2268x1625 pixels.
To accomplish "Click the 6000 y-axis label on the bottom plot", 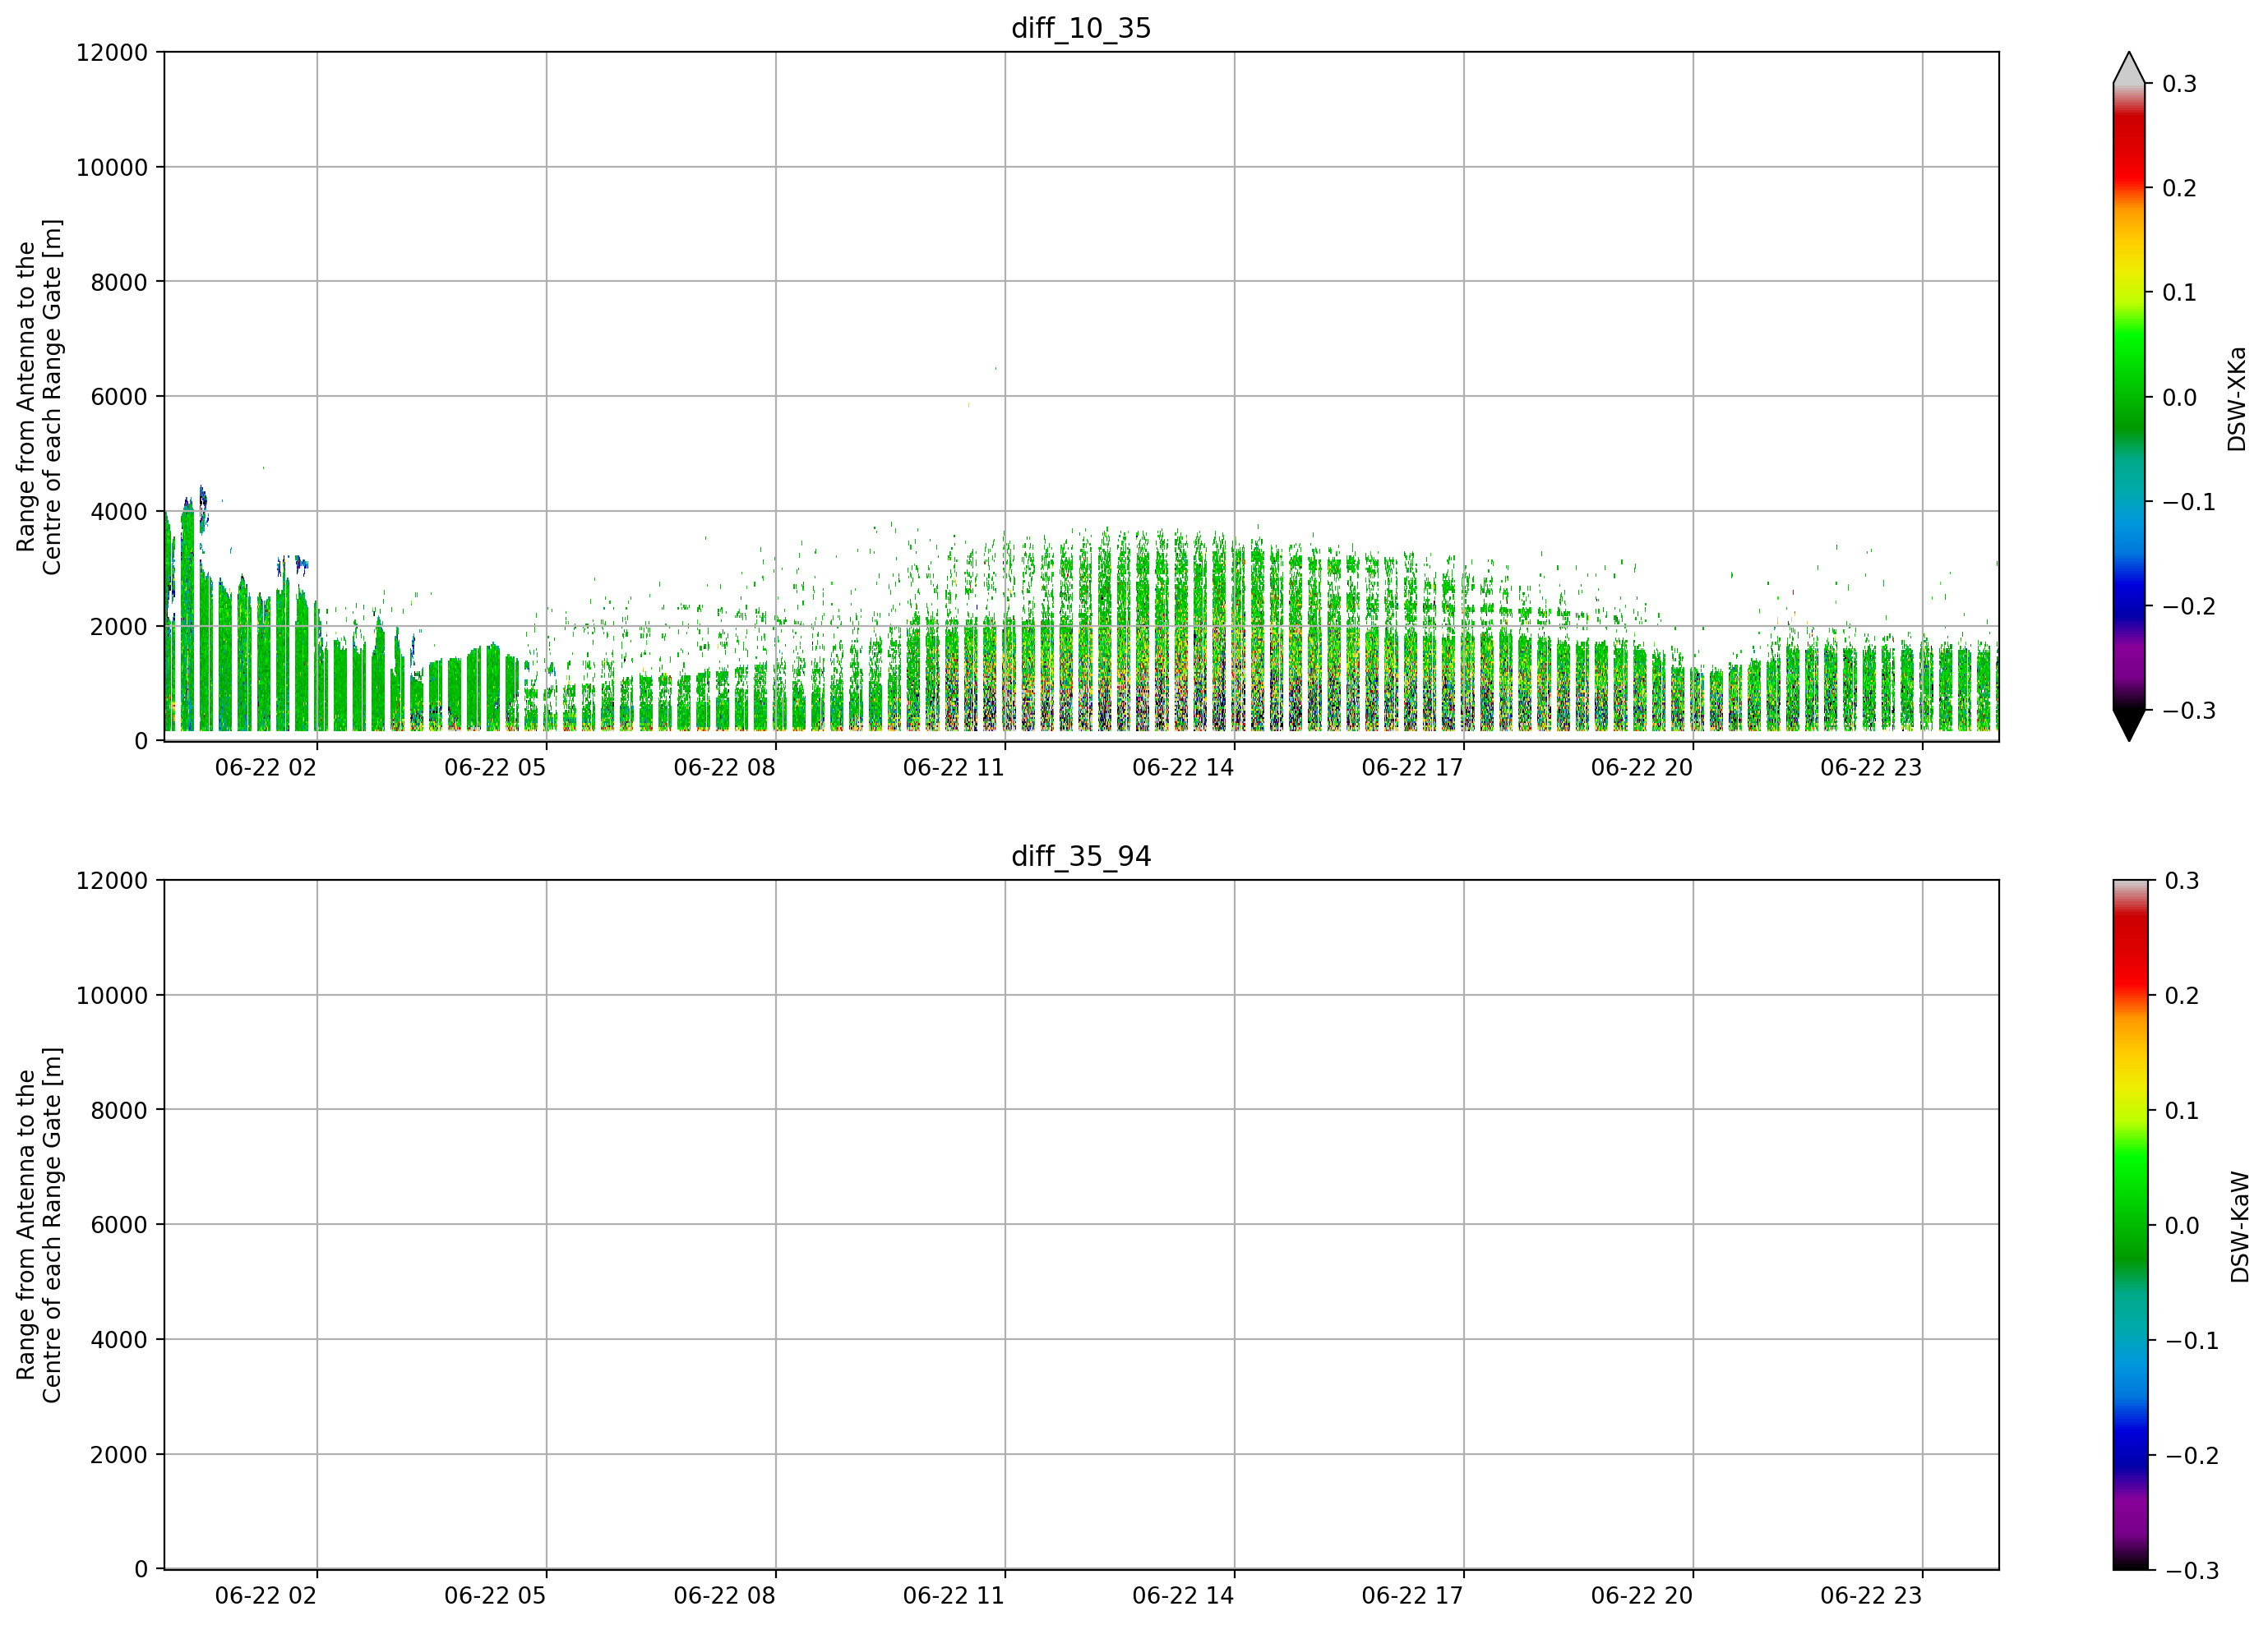I will 119,1225.
